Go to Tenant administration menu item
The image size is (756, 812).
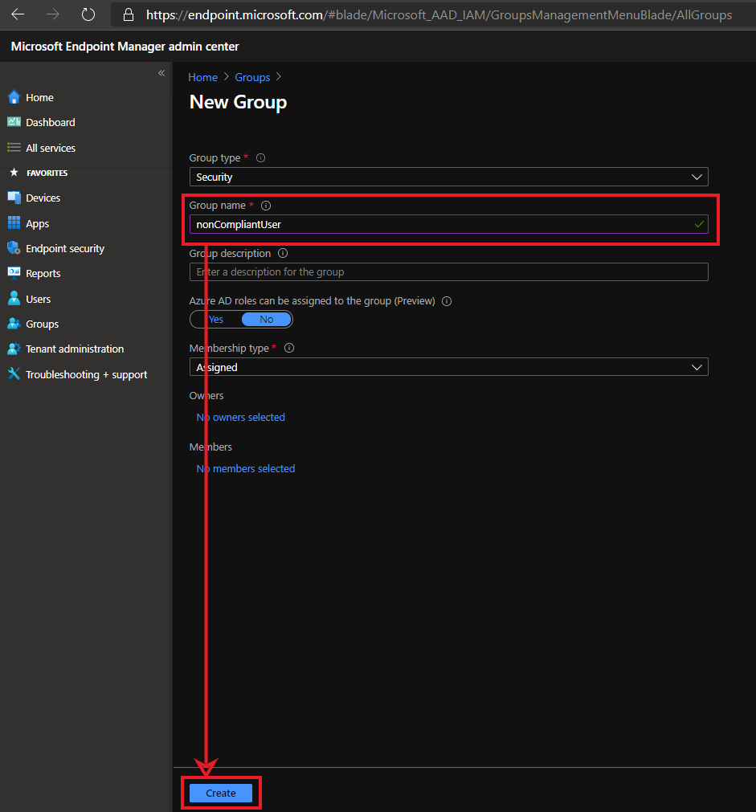point(75,349)
